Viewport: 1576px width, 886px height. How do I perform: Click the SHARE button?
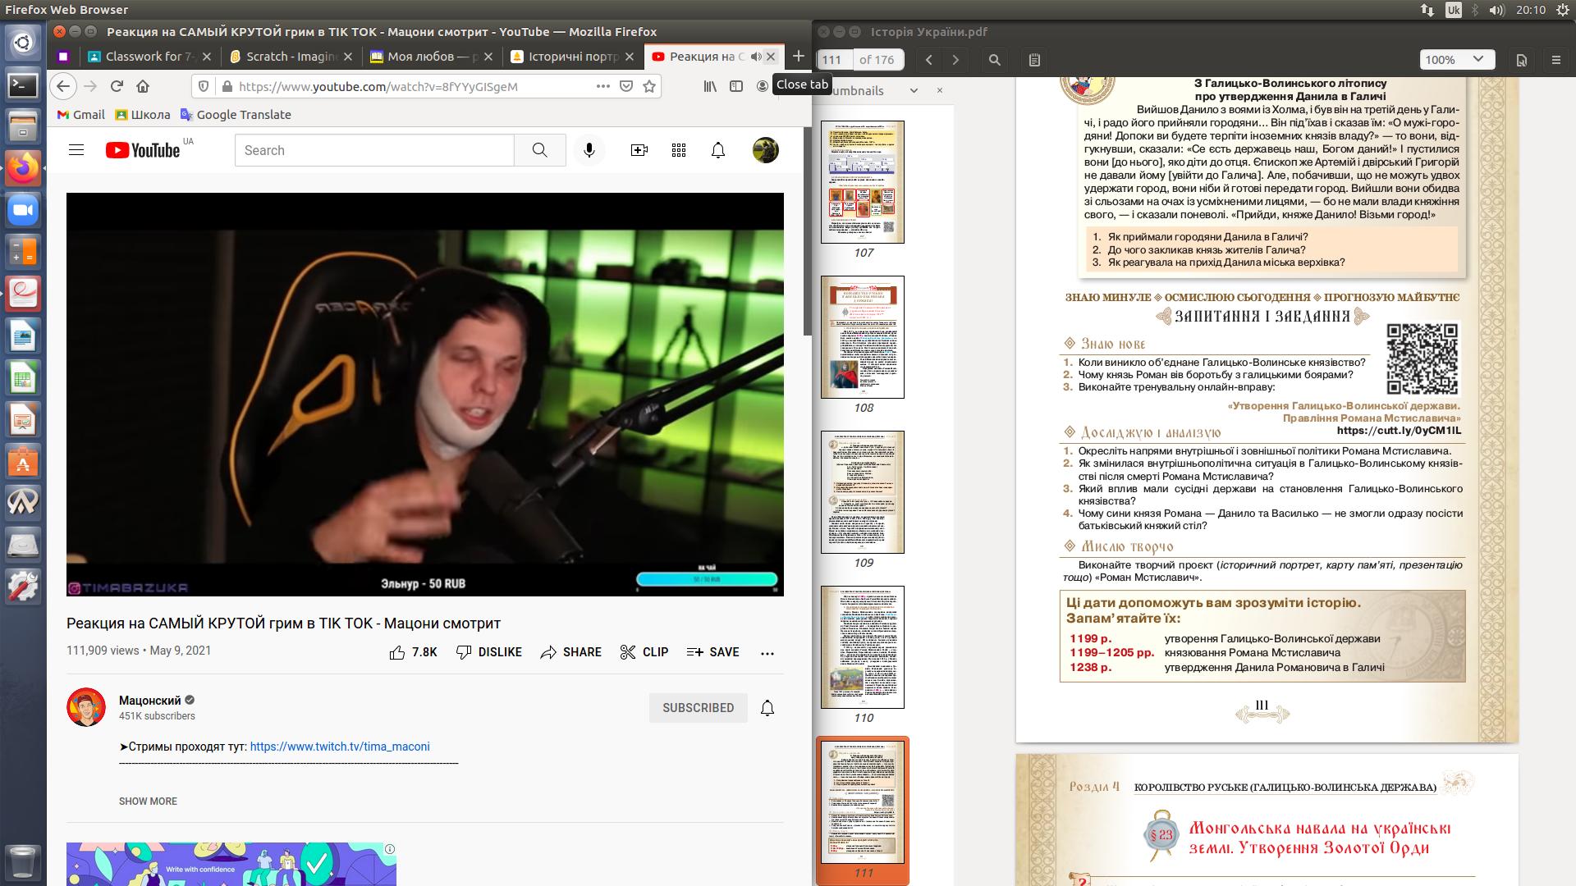(x=571, y=652)
